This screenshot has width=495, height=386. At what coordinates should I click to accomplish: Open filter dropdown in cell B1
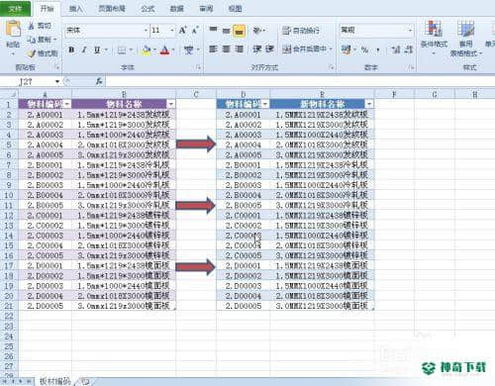[171, 104]
